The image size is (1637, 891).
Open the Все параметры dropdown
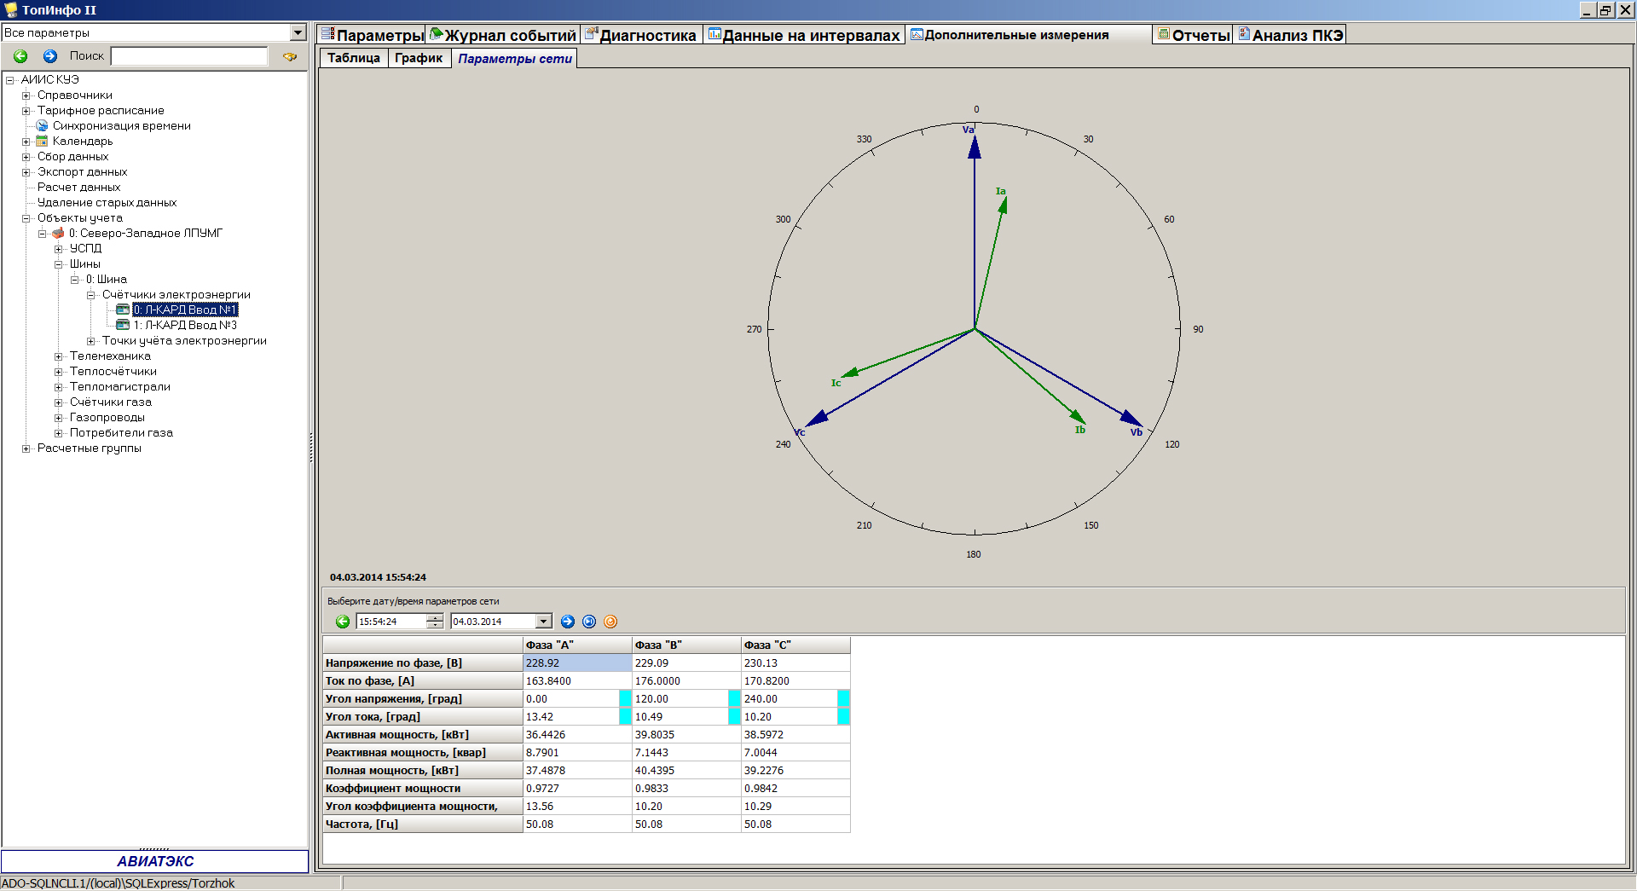298,32
